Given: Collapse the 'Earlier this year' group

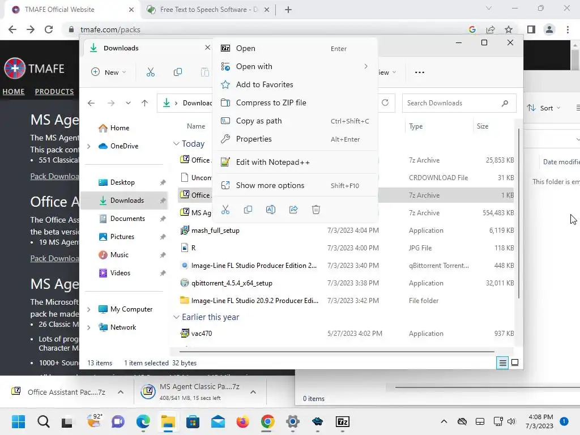Looking at the screenshot, I should pyautogui.click(x=177, y=317).
